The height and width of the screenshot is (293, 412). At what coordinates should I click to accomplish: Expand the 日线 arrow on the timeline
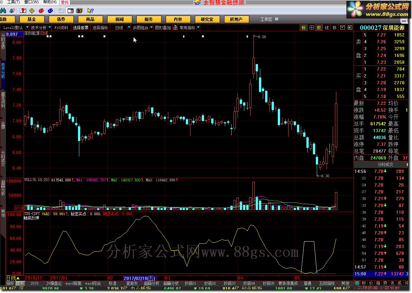18,278
